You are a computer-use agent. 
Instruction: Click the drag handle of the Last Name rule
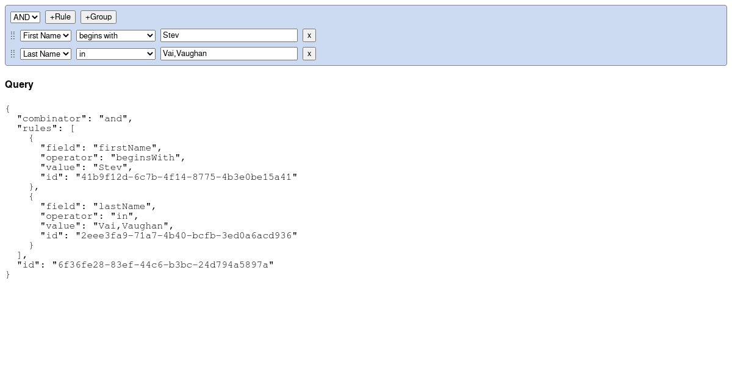point(13,54)
